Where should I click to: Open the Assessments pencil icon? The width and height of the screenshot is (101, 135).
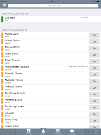tap(29, 131)
